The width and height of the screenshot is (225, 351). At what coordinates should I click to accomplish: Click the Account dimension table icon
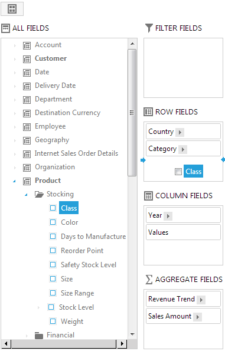pos(27,45)
